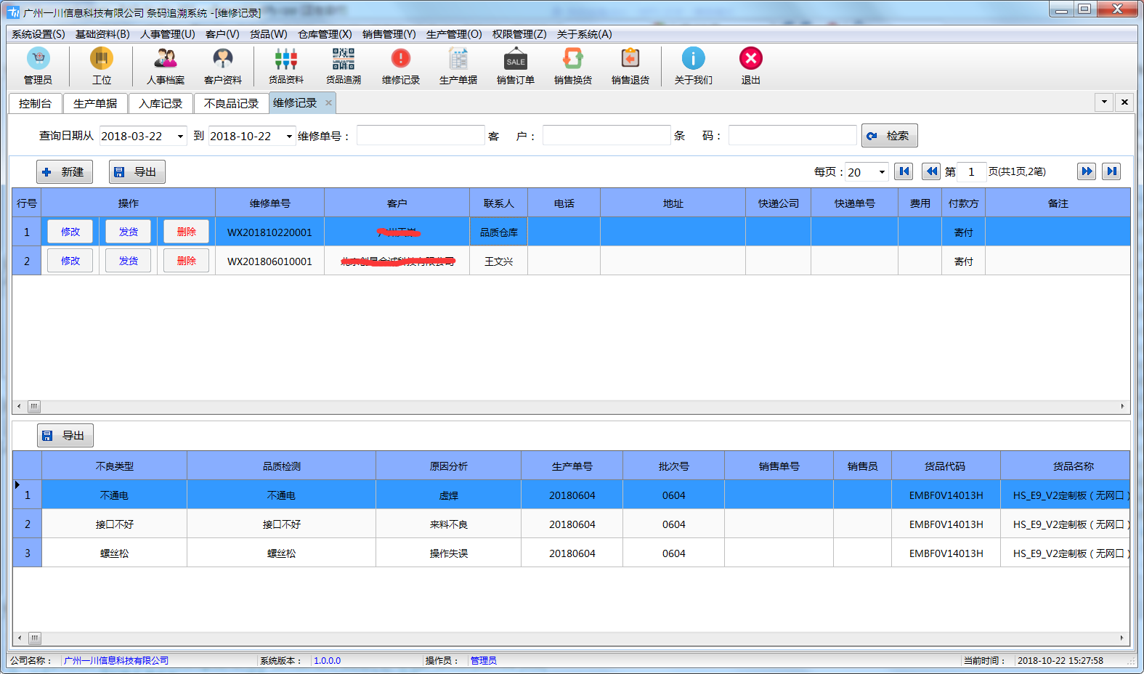Viewport: 1144px width, 674px height.
Task: Click the 不良类型 column header
Action: (114, 466)
